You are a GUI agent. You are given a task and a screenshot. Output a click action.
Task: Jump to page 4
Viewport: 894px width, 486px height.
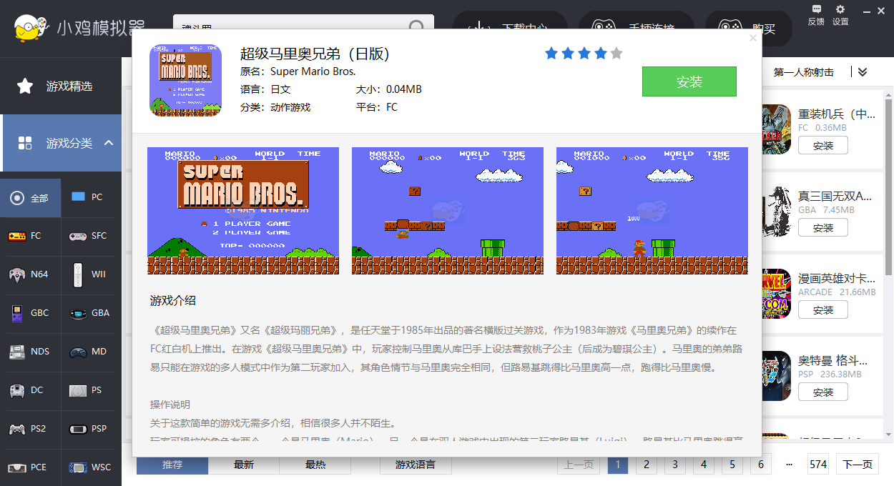(x=704, y=465)
